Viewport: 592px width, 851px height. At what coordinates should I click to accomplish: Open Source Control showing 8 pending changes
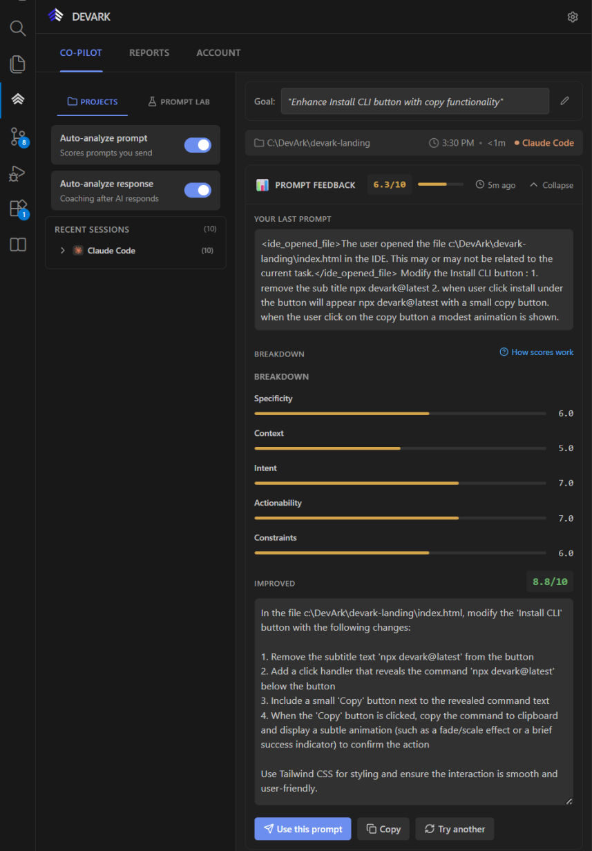pyautogui.click(x=17, y=137)
